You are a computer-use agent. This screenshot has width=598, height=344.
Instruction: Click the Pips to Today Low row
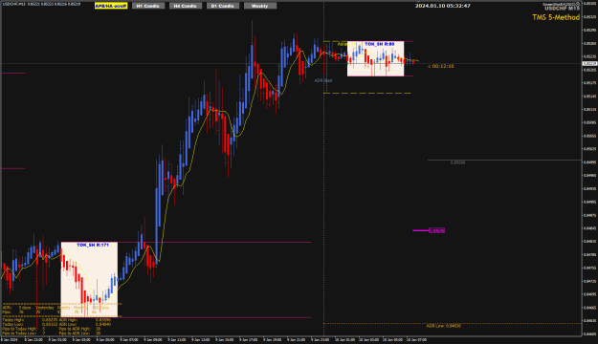[24, 333]
